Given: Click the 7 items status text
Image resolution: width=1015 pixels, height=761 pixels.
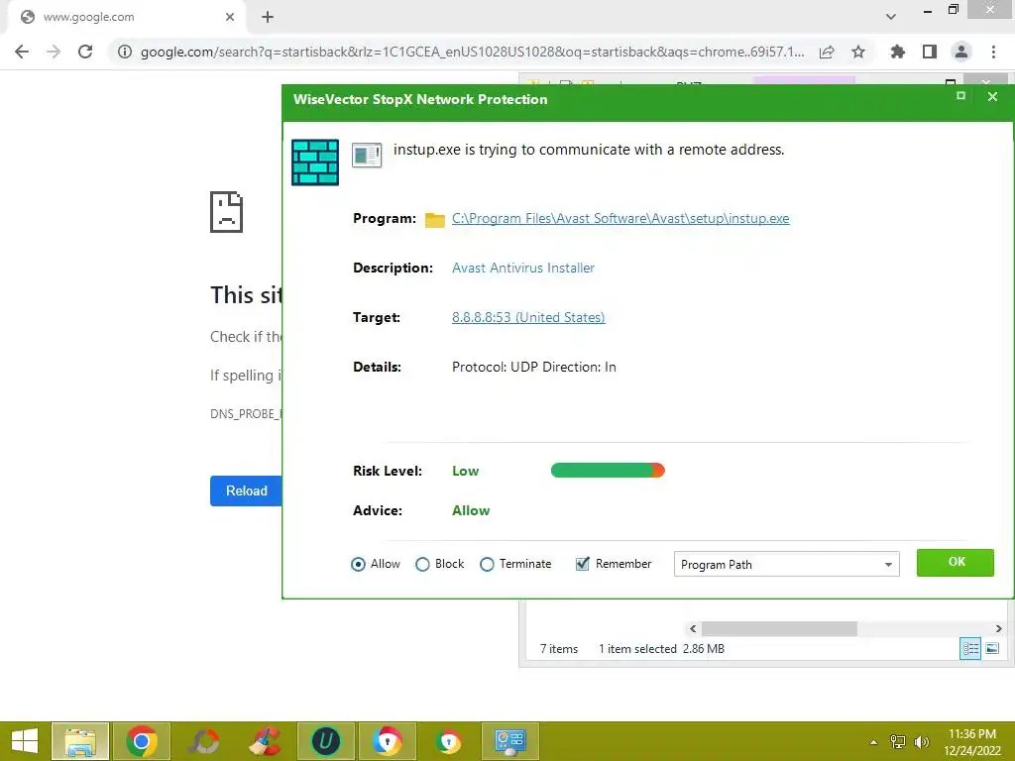Looking at the screenshot, I should [559, 649].
